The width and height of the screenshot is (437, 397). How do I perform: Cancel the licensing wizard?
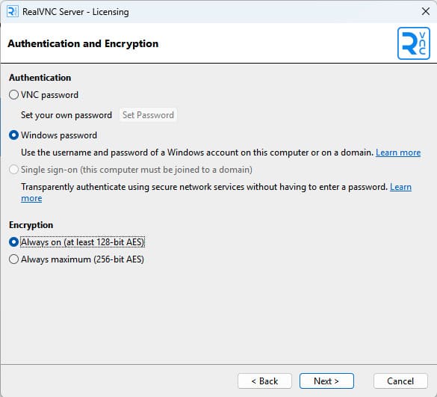point(400,381)
